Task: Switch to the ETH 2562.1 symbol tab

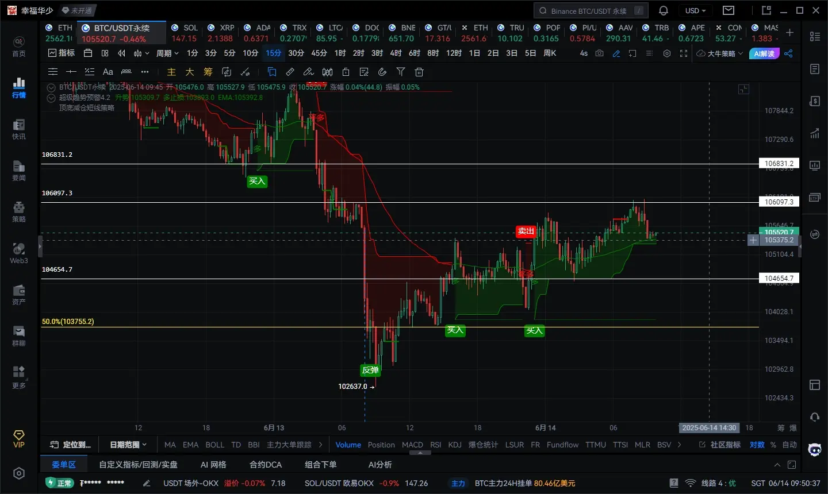Action: [59, 33]
